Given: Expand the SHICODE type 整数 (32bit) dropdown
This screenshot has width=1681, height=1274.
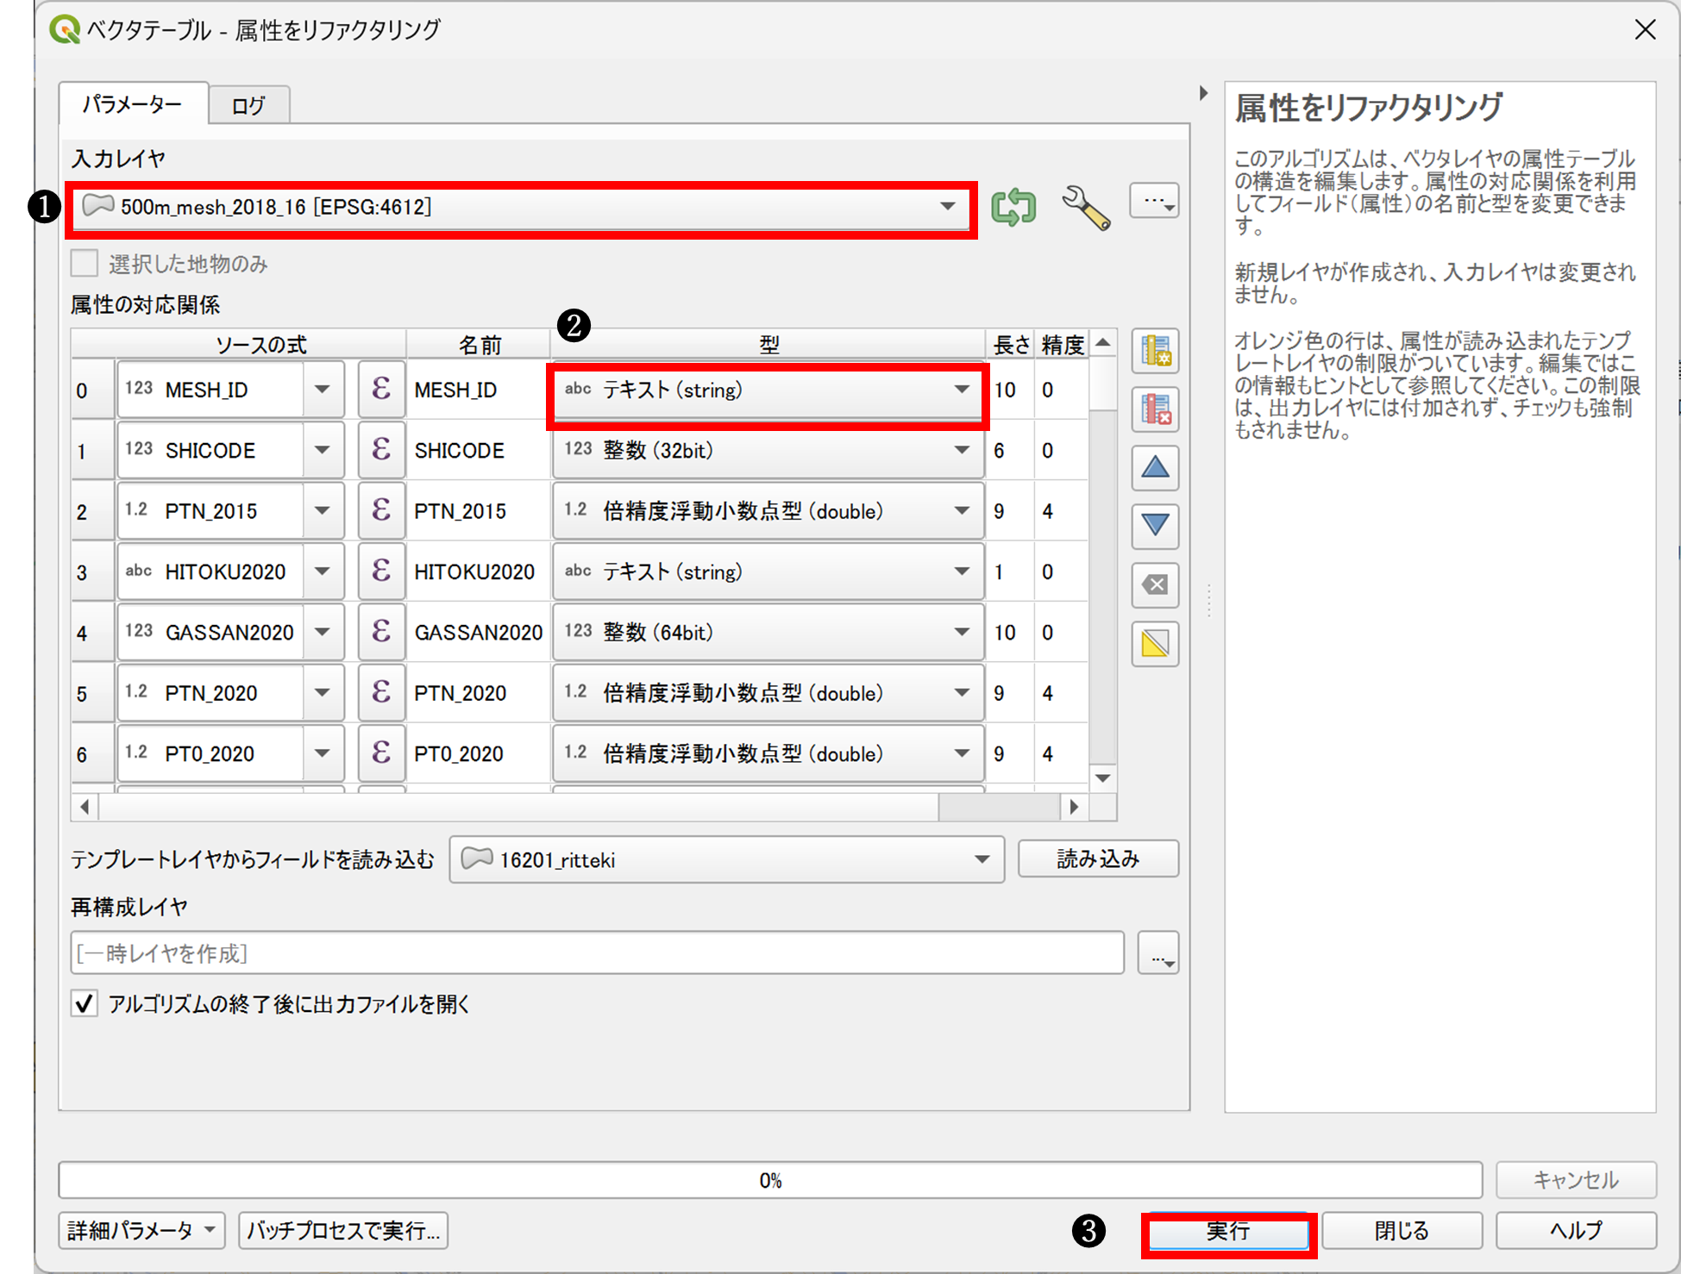Looking at the screenshot, I should (767, 450).
